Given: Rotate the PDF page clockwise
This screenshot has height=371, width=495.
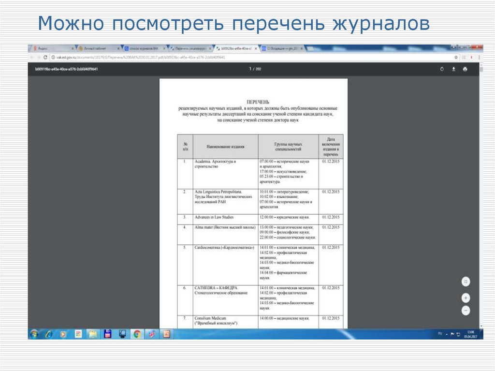Looking at the screenshot, I should point(442,69).
